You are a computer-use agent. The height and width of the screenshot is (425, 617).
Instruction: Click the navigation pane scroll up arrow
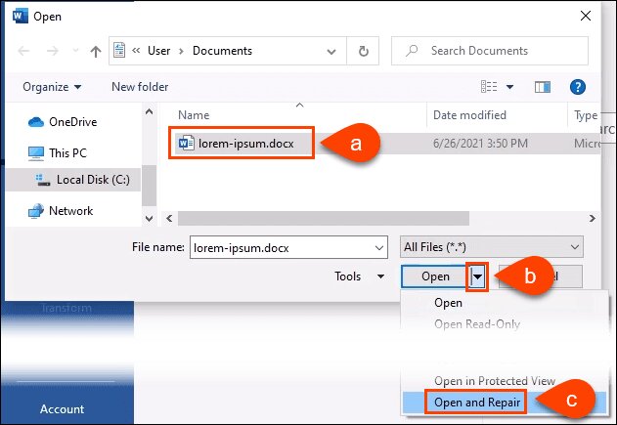[x=150, y=111]
